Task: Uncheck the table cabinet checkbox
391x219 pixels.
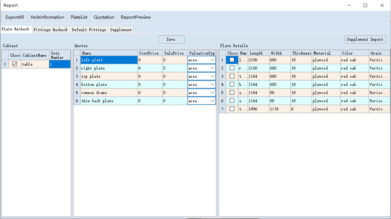Action: [x=15, y=64]
